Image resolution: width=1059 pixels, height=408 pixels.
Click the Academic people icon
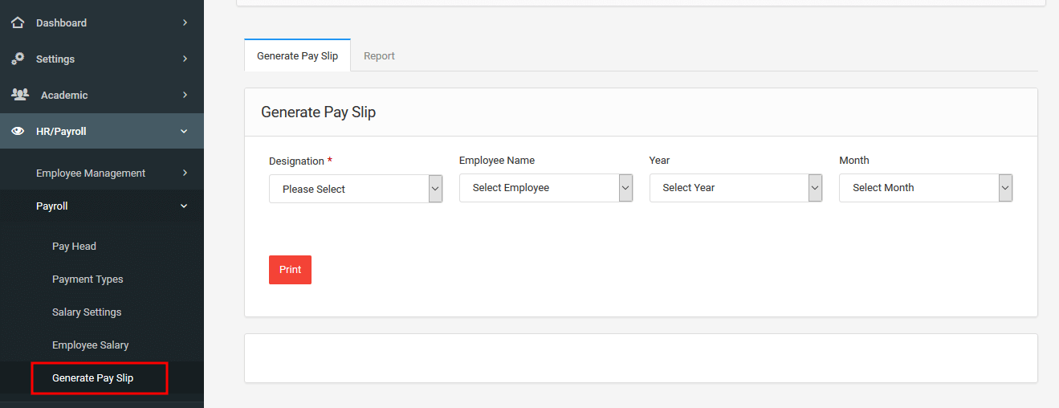pyautogui.click(x=20, y=95)
